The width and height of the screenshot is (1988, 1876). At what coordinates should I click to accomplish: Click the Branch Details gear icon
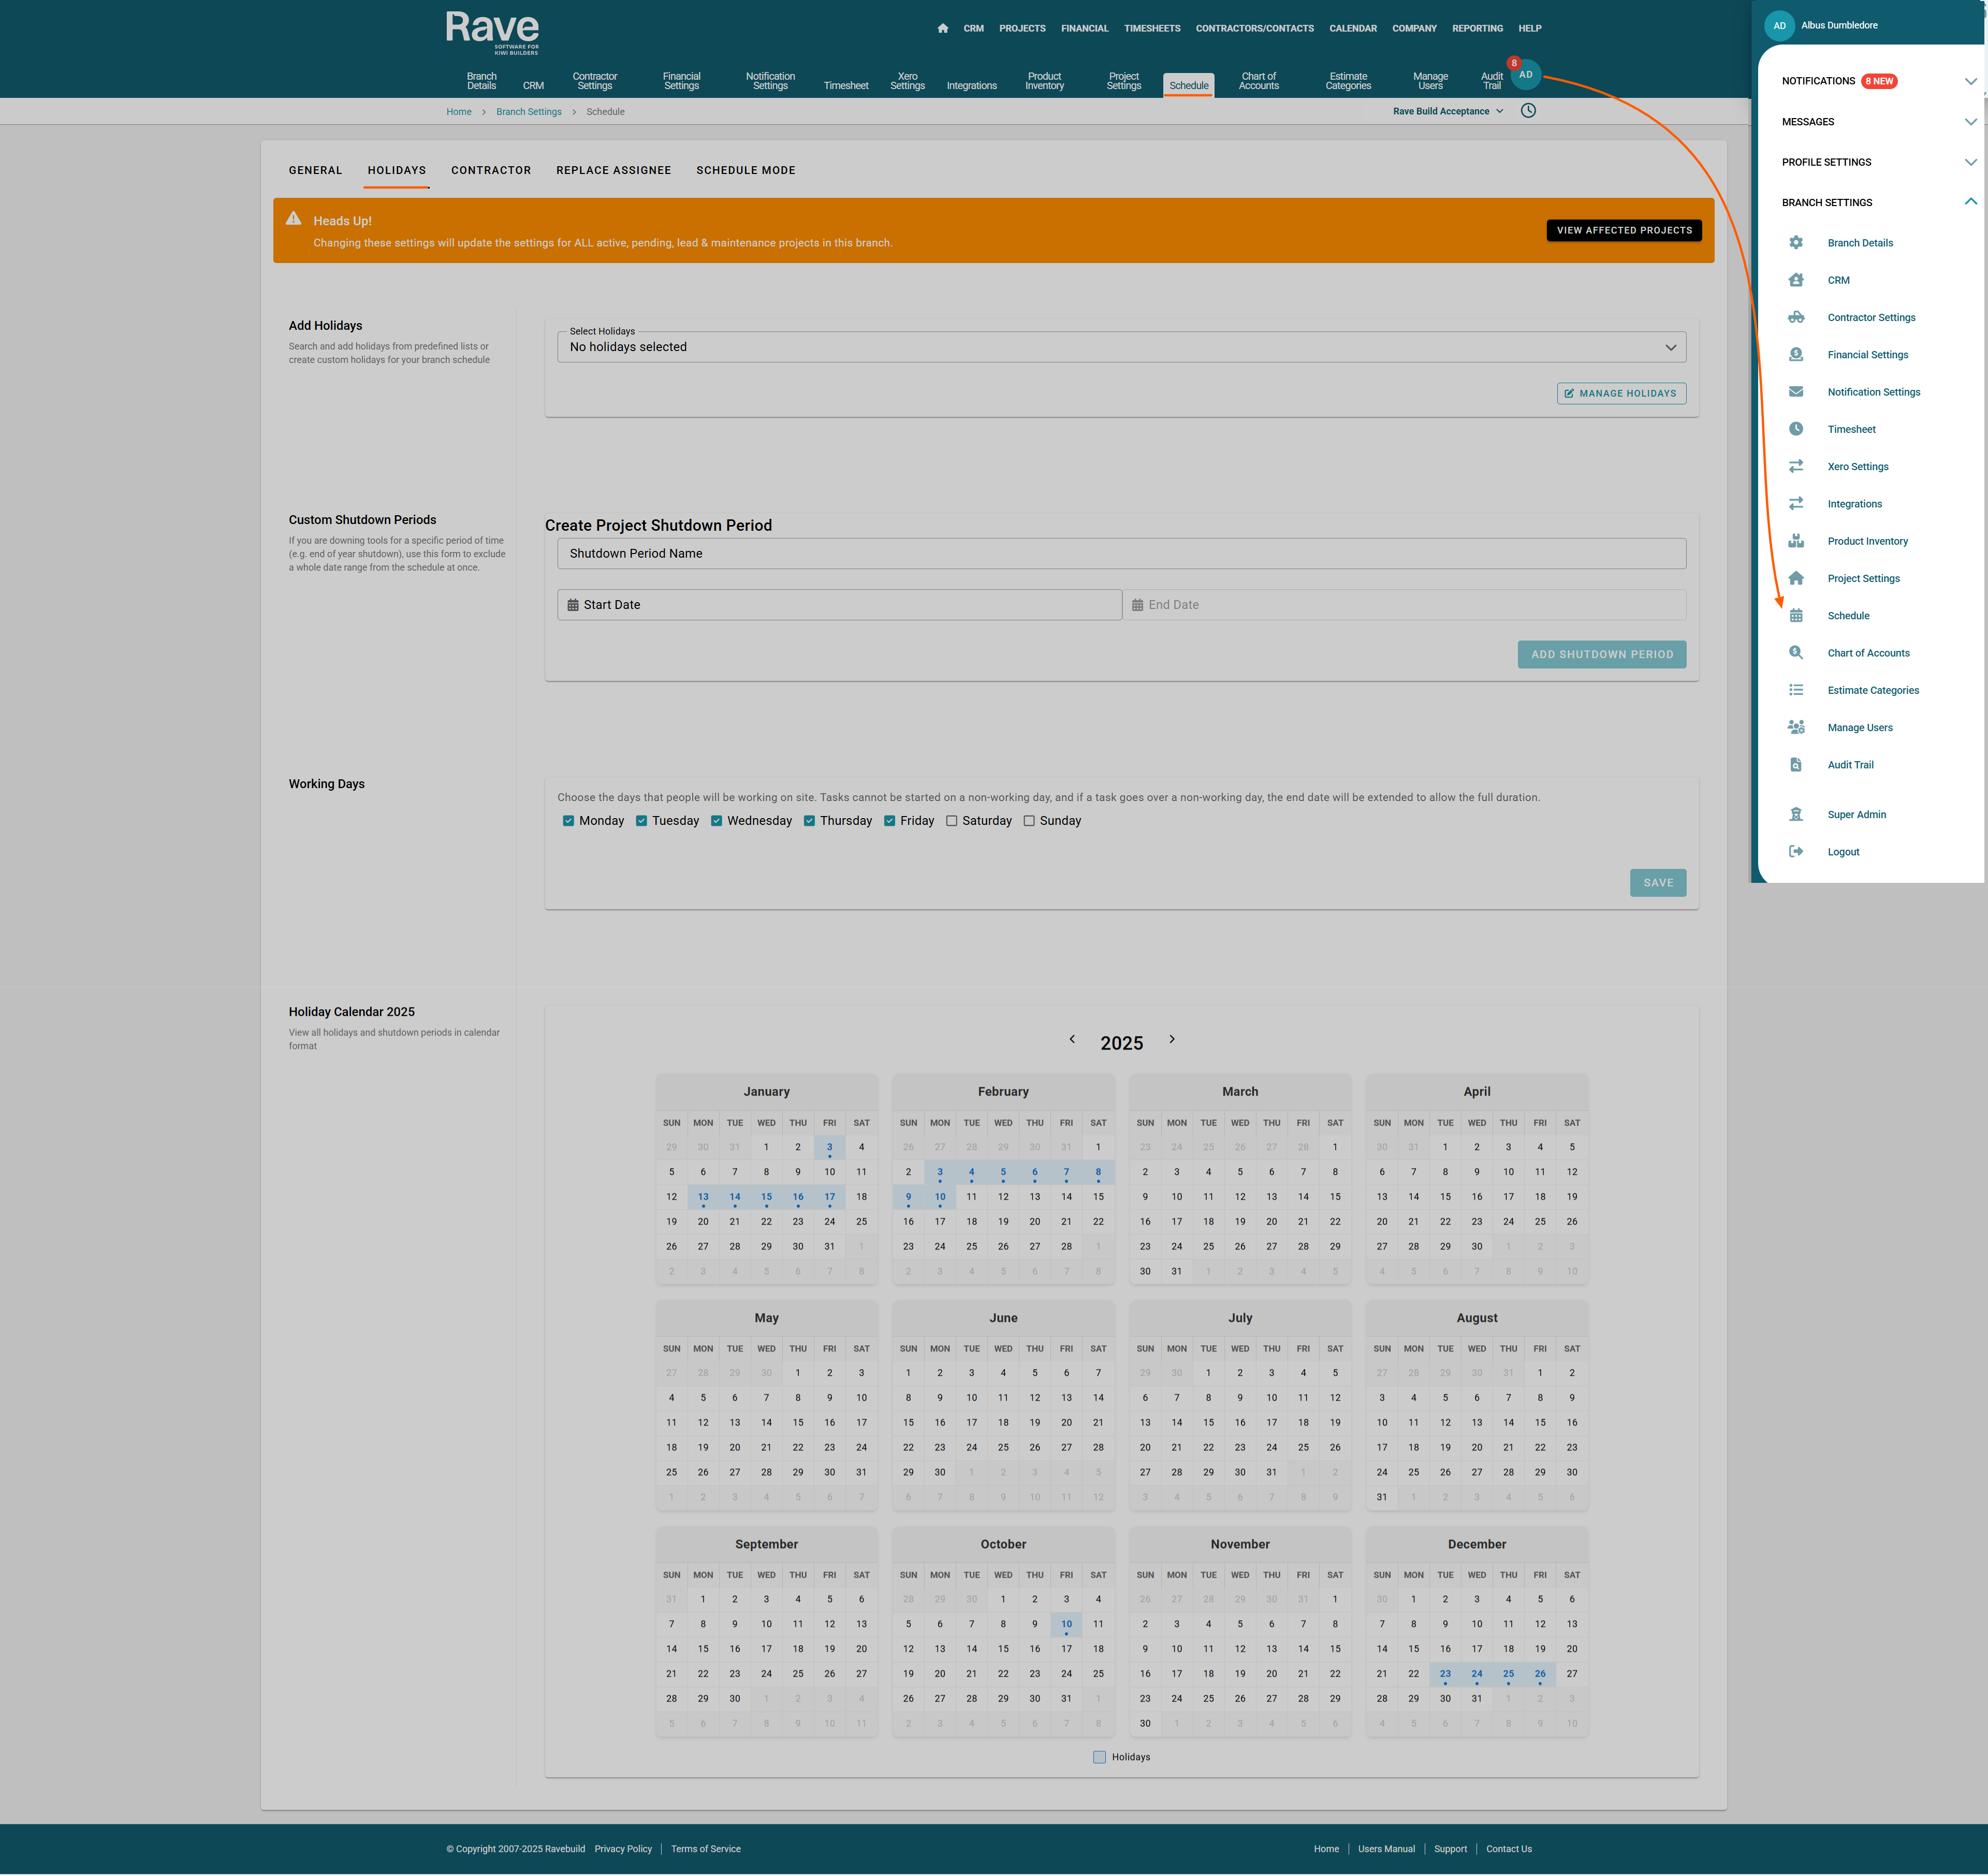[x=1796, y=243]
